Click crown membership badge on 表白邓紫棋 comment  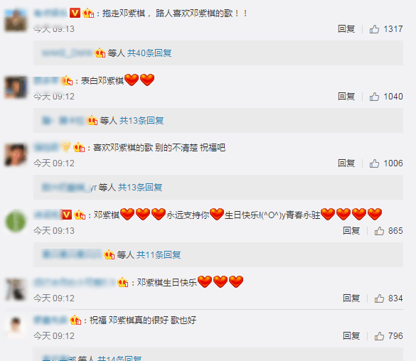[x=68, y=80]
